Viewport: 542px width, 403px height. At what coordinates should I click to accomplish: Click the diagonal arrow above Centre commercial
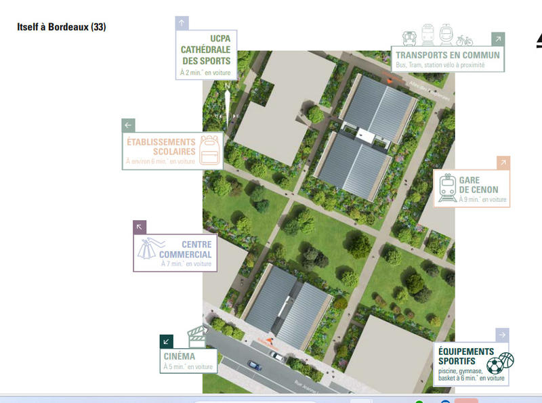point(140,228)
